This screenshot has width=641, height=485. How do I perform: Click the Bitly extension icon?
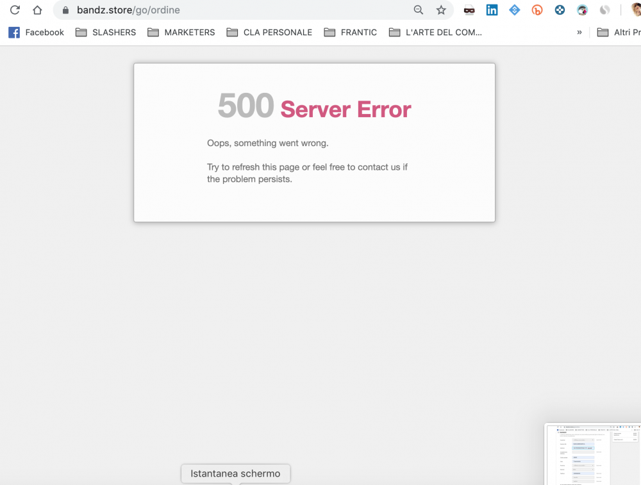537,10
